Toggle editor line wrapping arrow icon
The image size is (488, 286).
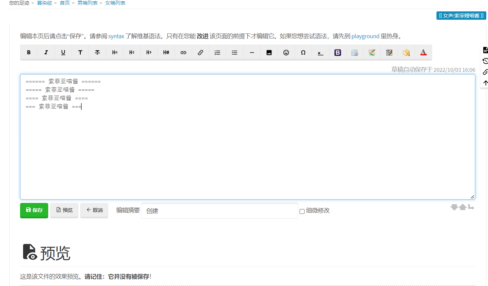(x=471, y=207)
